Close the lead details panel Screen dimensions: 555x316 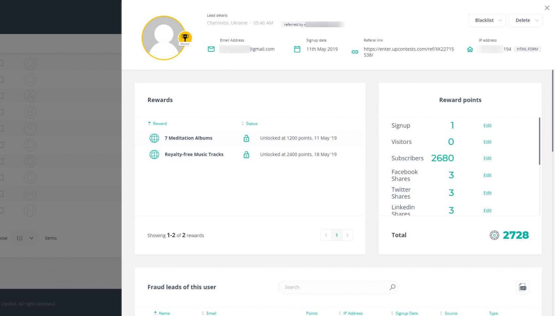tap(547, 8)
